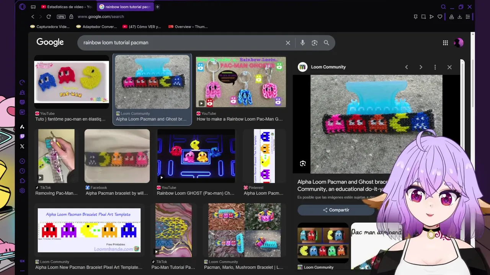Open Overview – Thum... bookmark

click(188, 27)
